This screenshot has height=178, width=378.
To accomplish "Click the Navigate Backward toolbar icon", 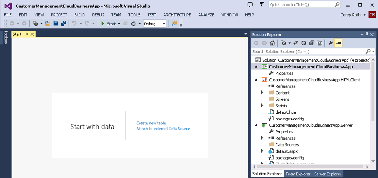I will [11, 24].
